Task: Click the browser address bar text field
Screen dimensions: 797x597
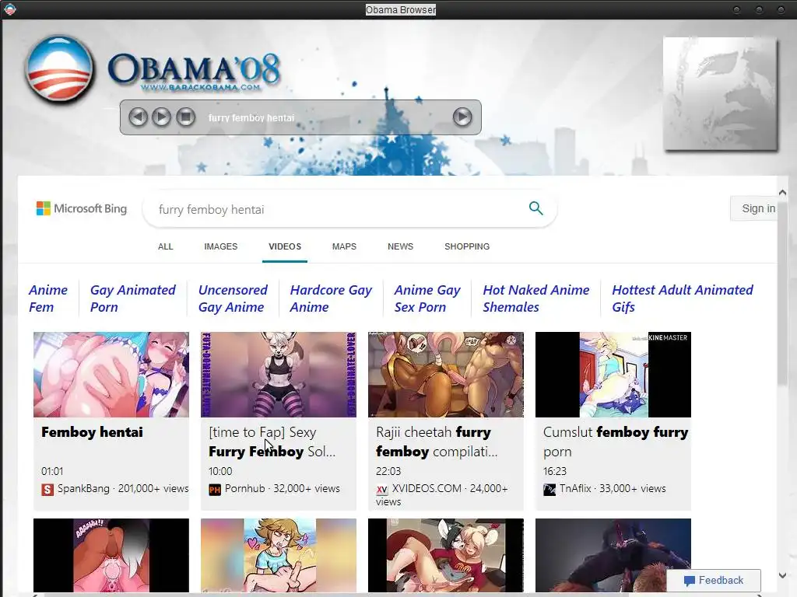Action: 325,118
